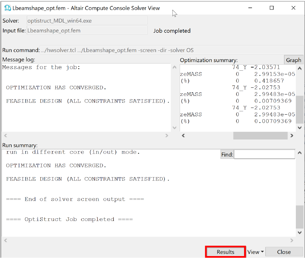
Task: Click the Run command text field
Action: click(171, 50)
